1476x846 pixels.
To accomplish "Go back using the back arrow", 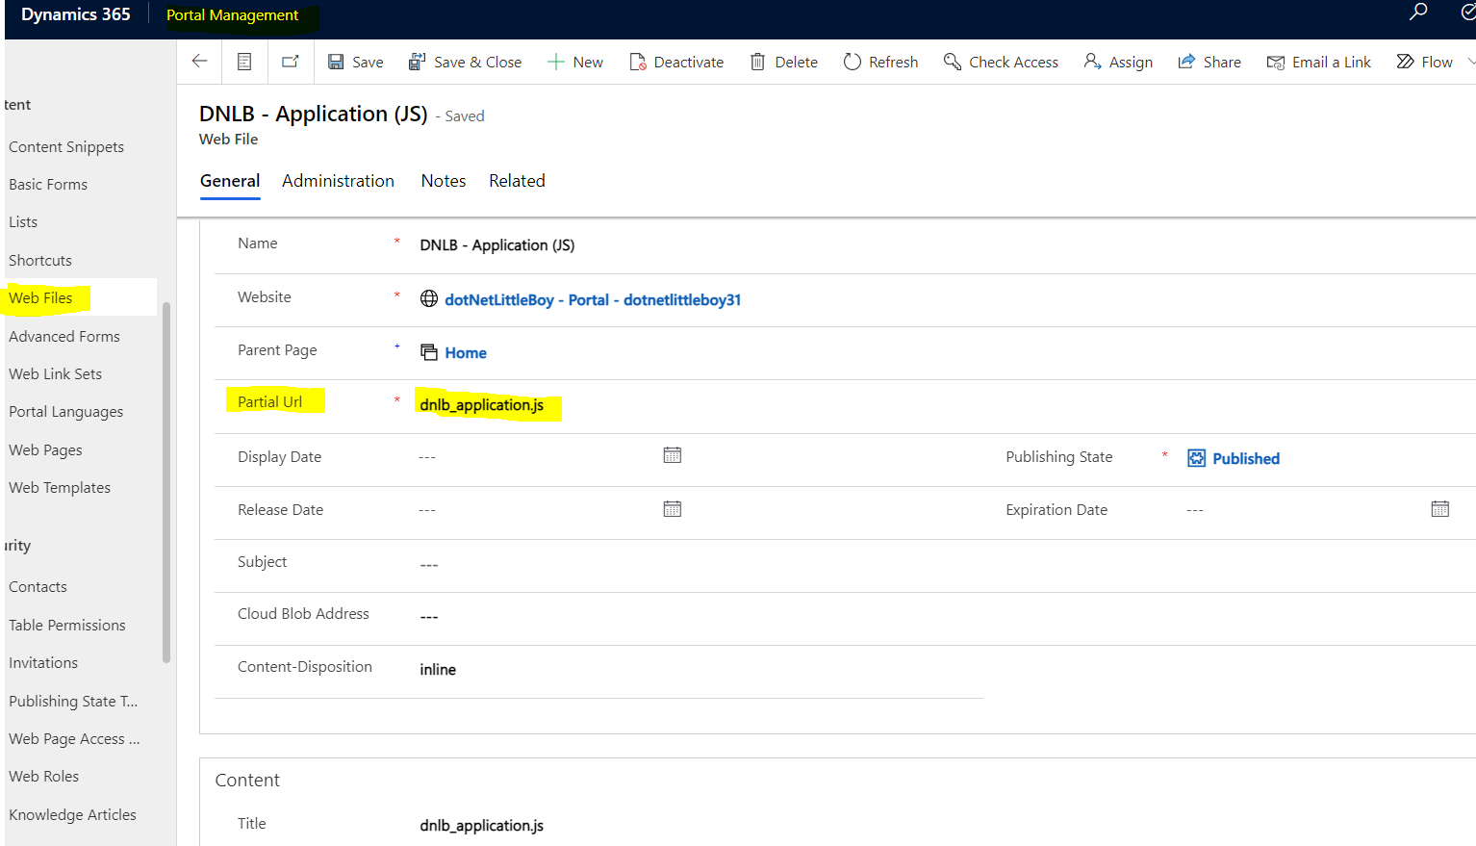I will 199,62.
